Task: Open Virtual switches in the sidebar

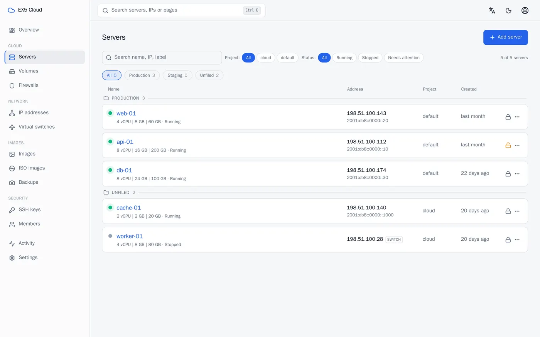Action: [x=45, y=127]
